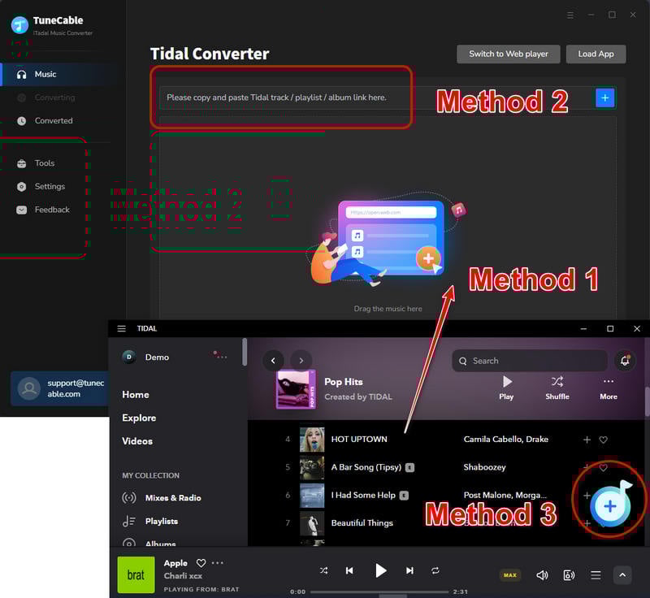Expand the now playing view chevron

[622, 575]
